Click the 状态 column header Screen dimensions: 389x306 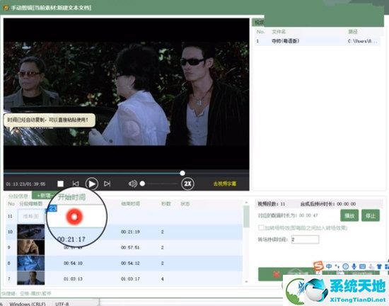pyautogui.click(x=185, y=204)
